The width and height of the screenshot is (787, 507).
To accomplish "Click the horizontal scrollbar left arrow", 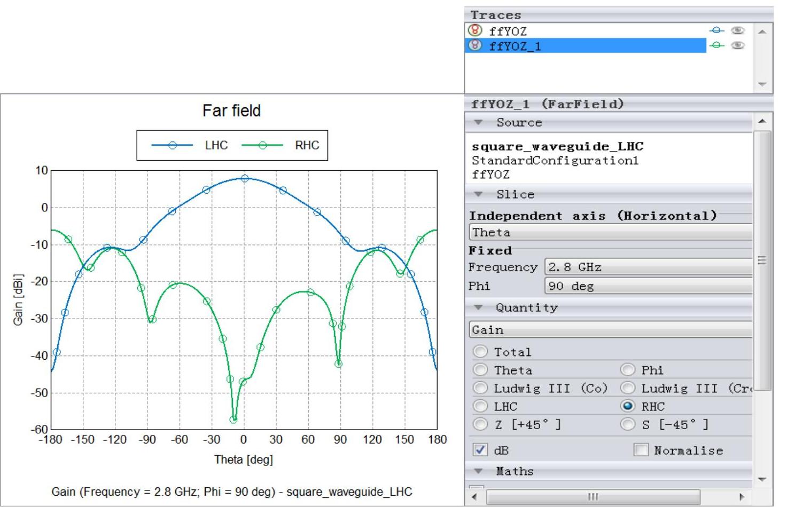I will pos(475,497).
